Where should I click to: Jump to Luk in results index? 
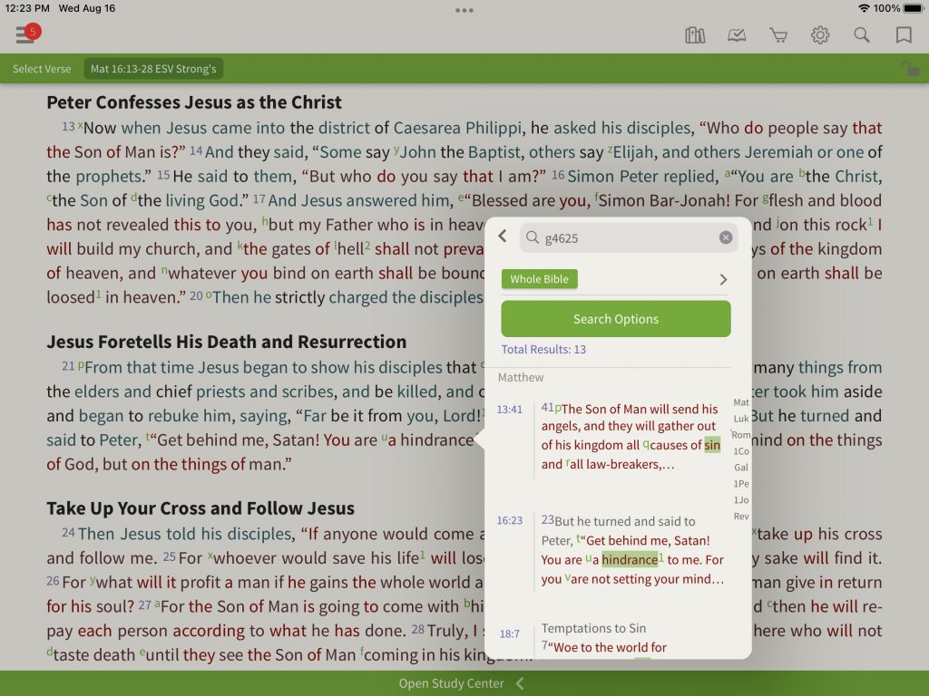[741, 419]
